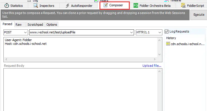Click the AutoResponder lightning icon
The image size is (207, 111).
pos(67,6)
